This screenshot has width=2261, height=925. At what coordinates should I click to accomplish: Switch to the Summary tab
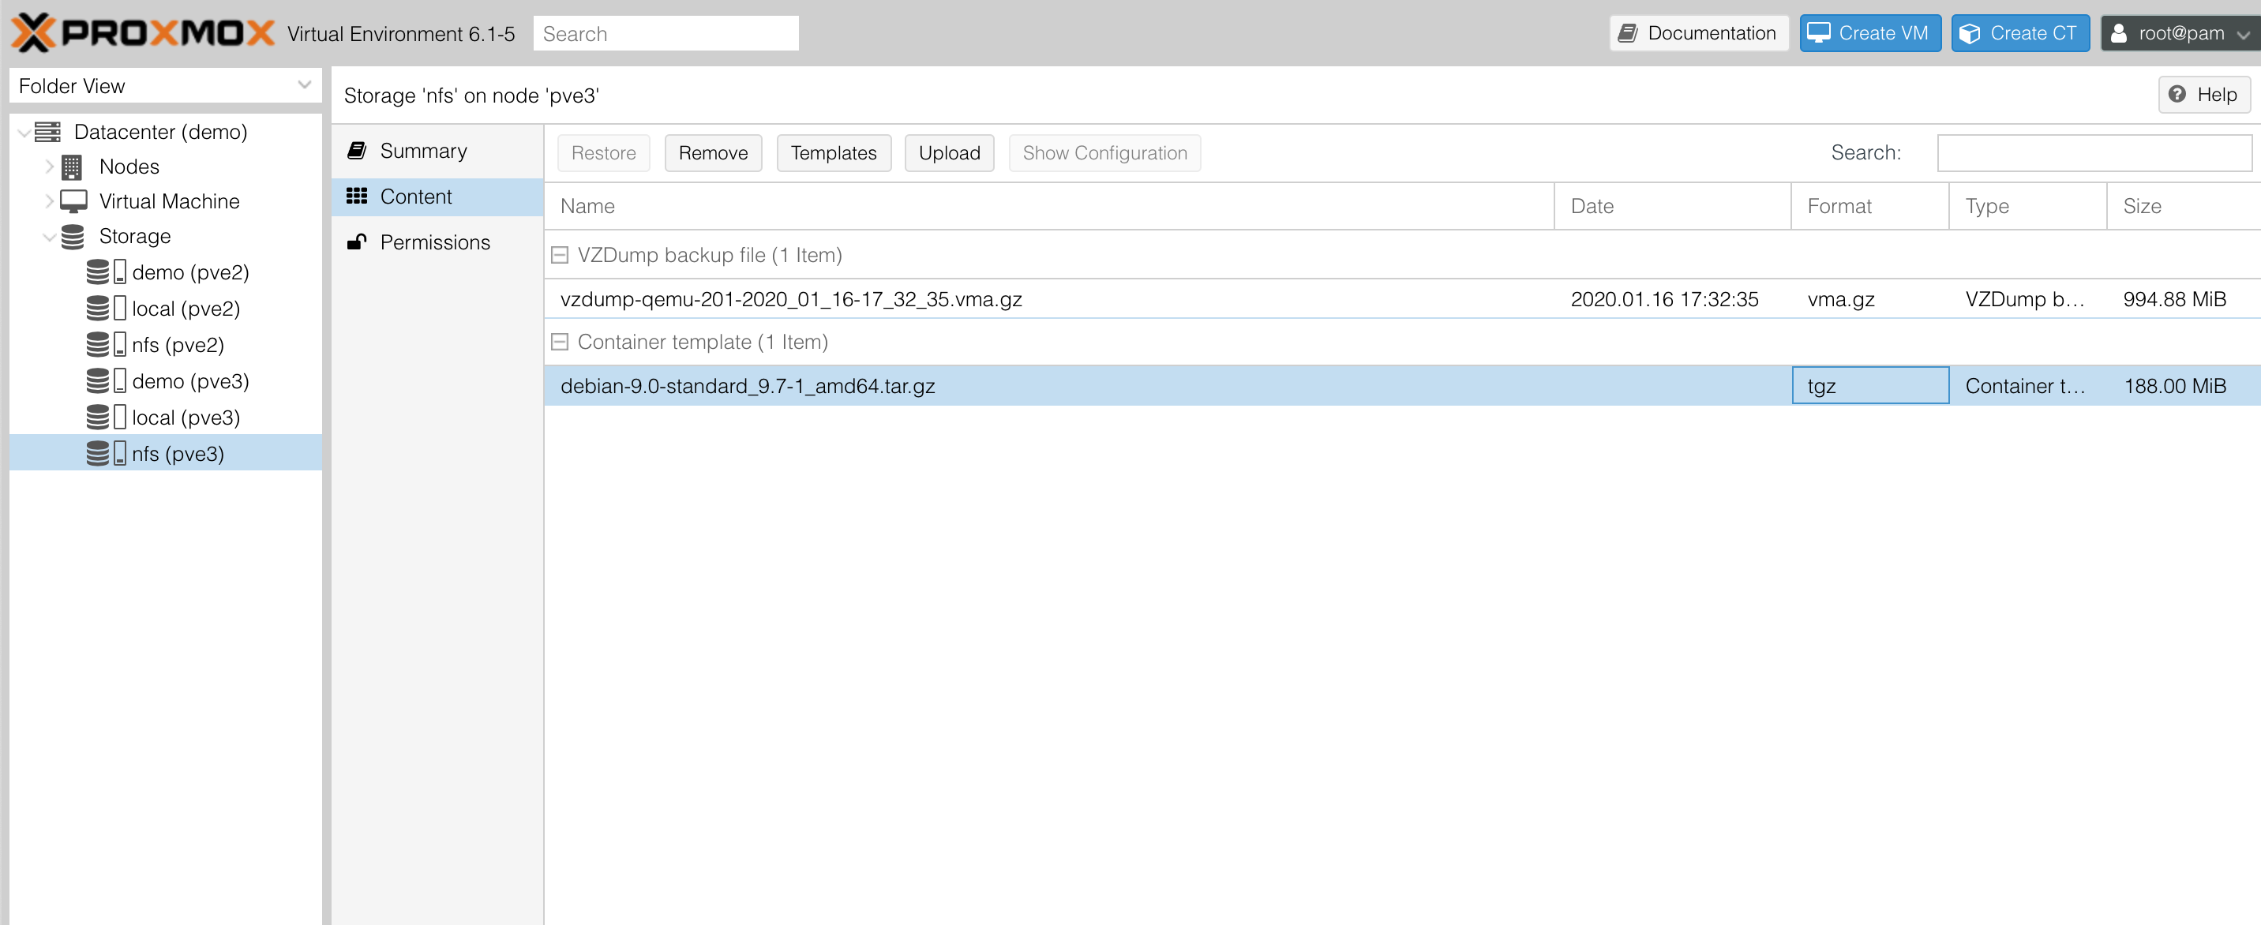[423, 151]
